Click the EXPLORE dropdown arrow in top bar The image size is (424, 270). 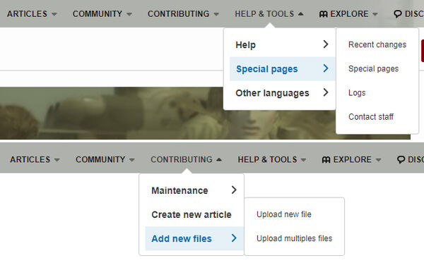point(375,14)
